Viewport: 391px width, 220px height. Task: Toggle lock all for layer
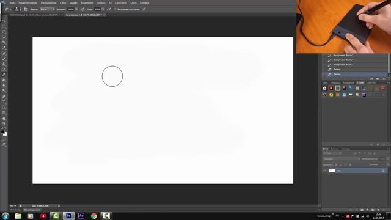349,164
